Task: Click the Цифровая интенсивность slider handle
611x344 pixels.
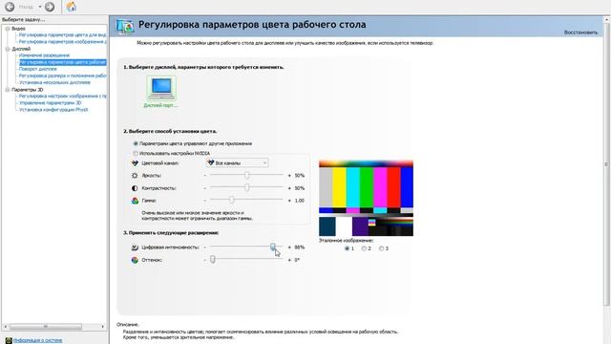Action: click(273, 247)
